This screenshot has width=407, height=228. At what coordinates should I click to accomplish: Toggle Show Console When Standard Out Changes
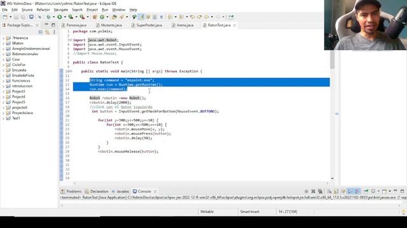pos(350,191)
